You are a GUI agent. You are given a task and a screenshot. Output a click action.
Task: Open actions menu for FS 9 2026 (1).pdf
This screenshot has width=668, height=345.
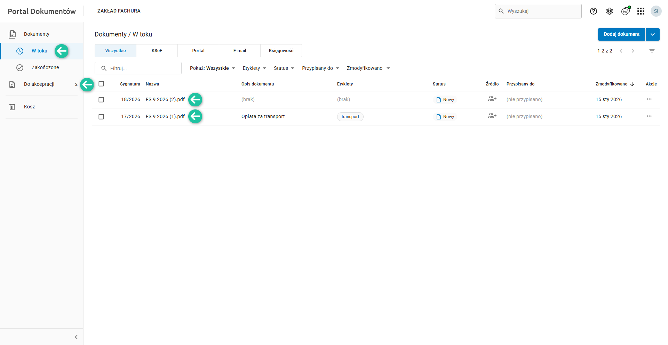click(649, 116)
